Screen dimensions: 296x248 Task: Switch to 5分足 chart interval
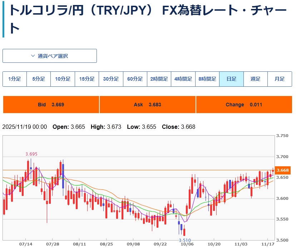[x=39, y=79]
